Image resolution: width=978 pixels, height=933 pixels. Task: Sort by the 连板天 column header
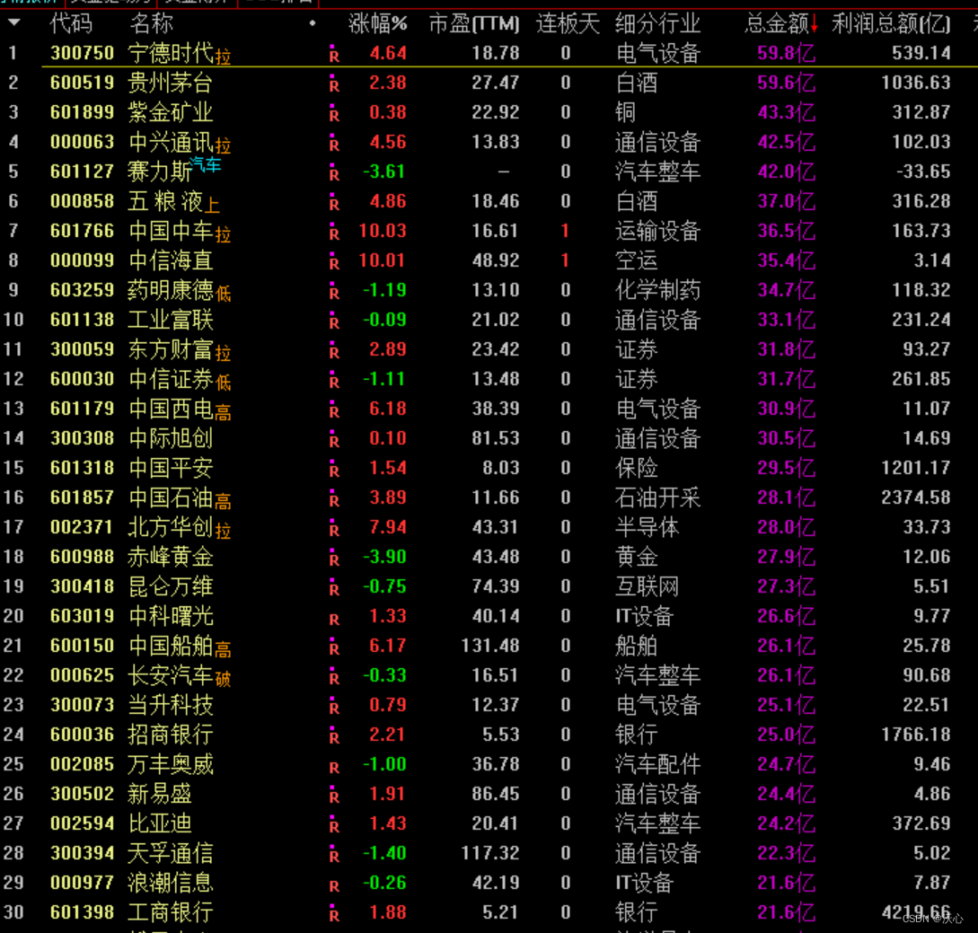coord(568,23)
